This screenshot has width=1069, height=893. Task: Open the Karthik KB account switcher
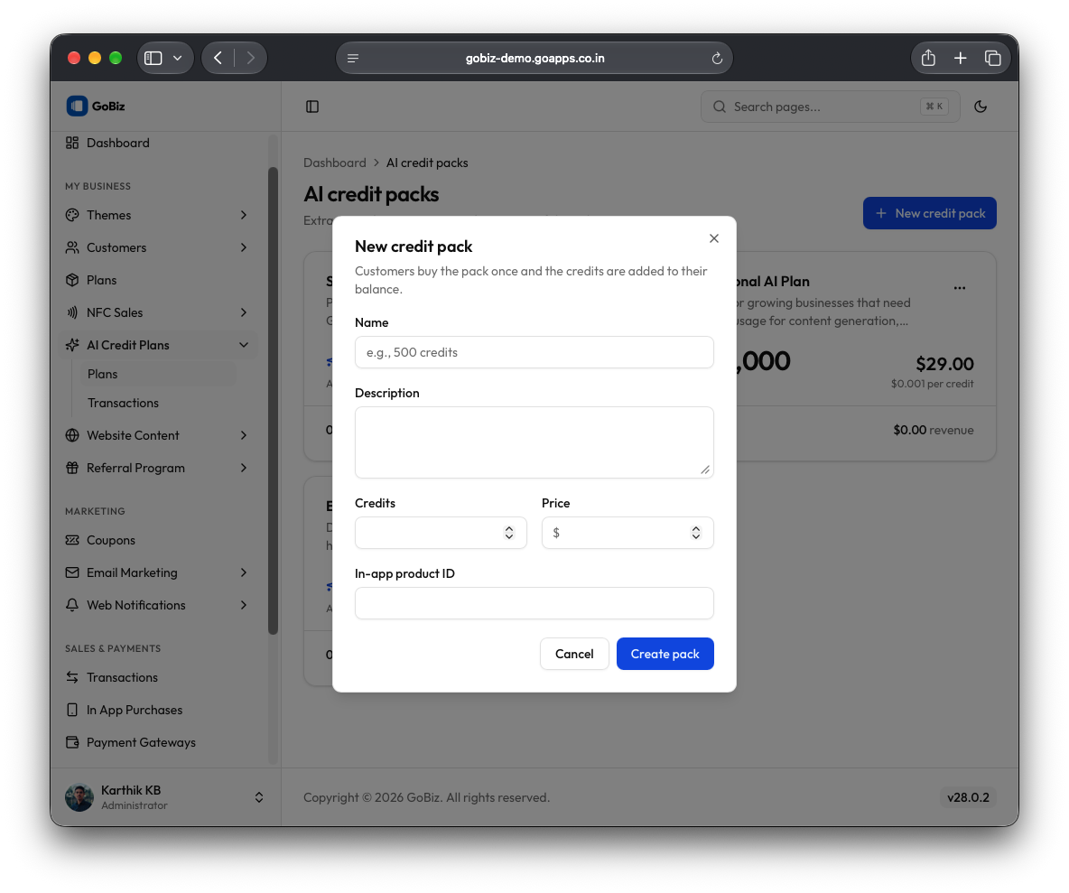coord(259,797)
